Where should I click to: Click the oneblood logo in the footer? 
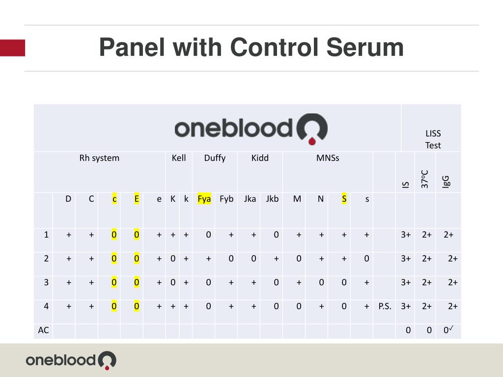[x=71, y=360]
